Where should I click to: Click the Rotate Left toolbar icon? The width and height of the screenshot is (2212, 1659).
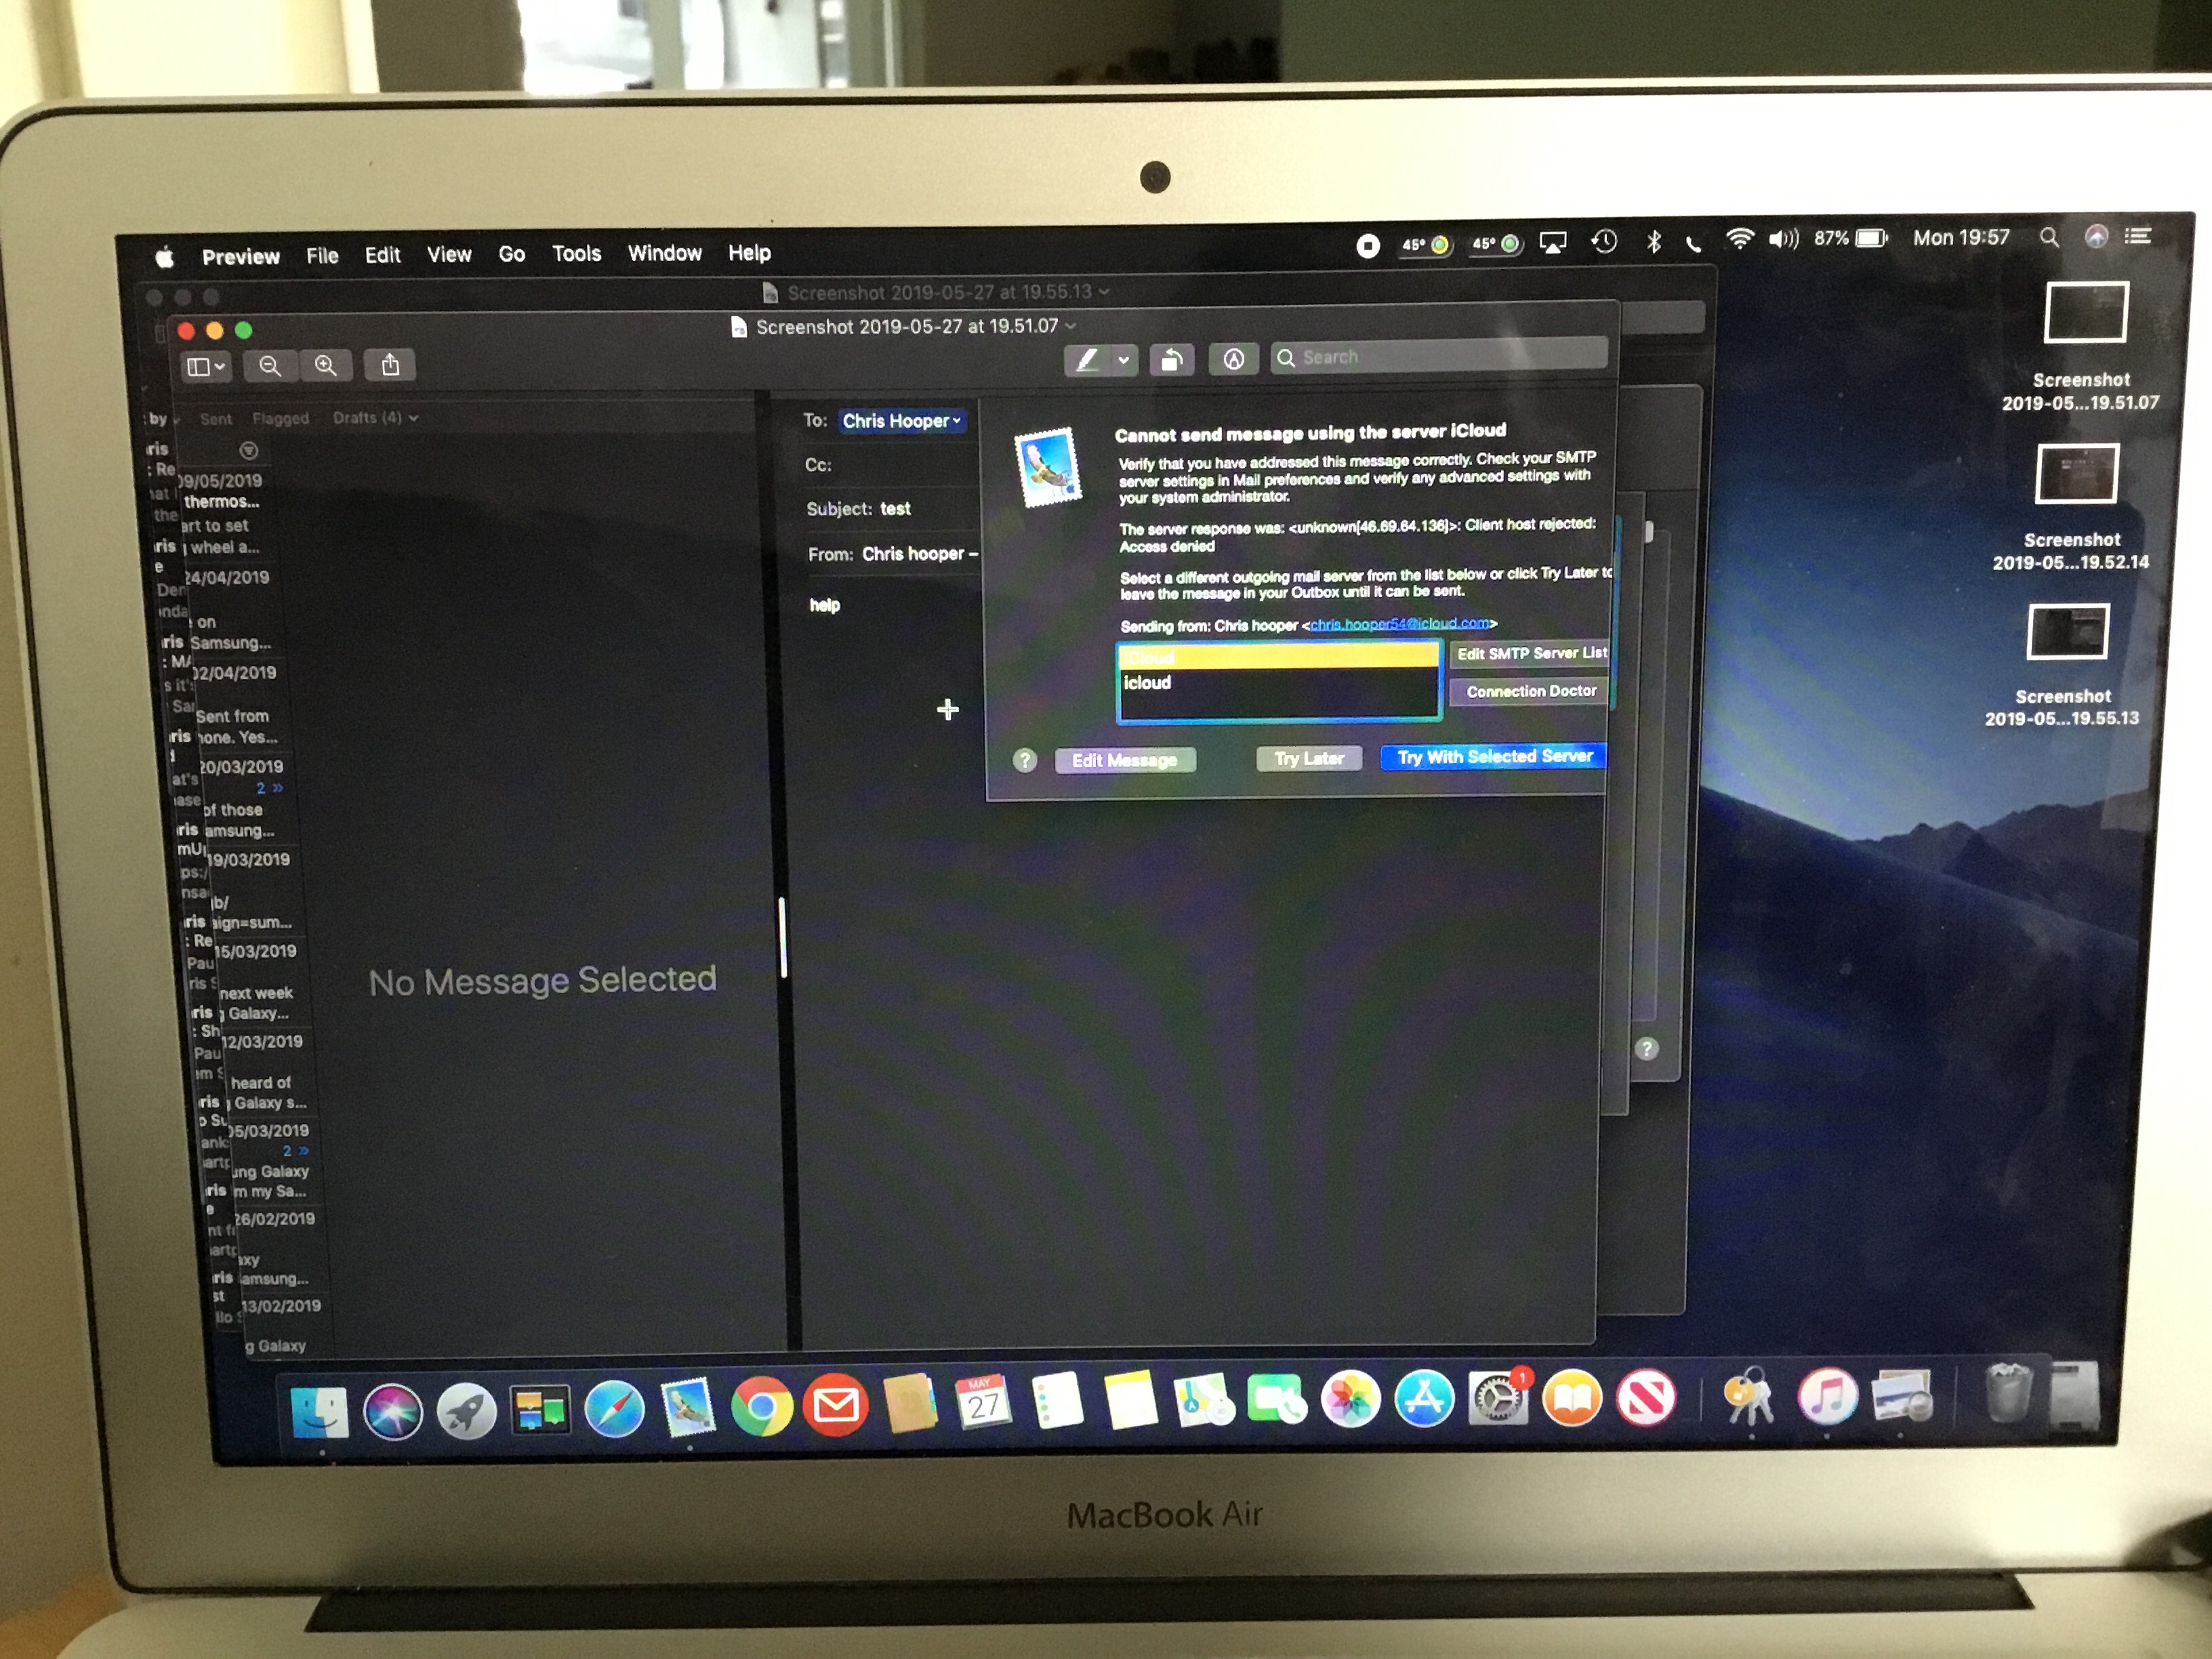pyautogui.click(x=1171, y=359)
